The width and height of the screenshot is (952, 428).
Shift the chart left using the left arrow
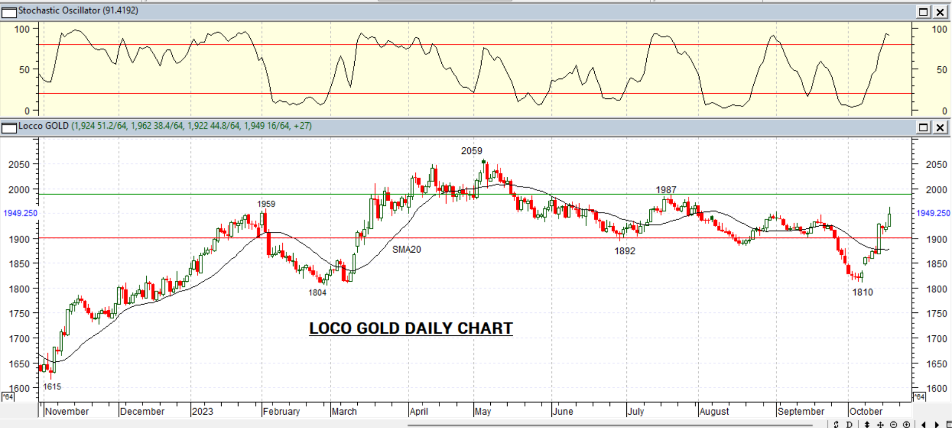923,424
